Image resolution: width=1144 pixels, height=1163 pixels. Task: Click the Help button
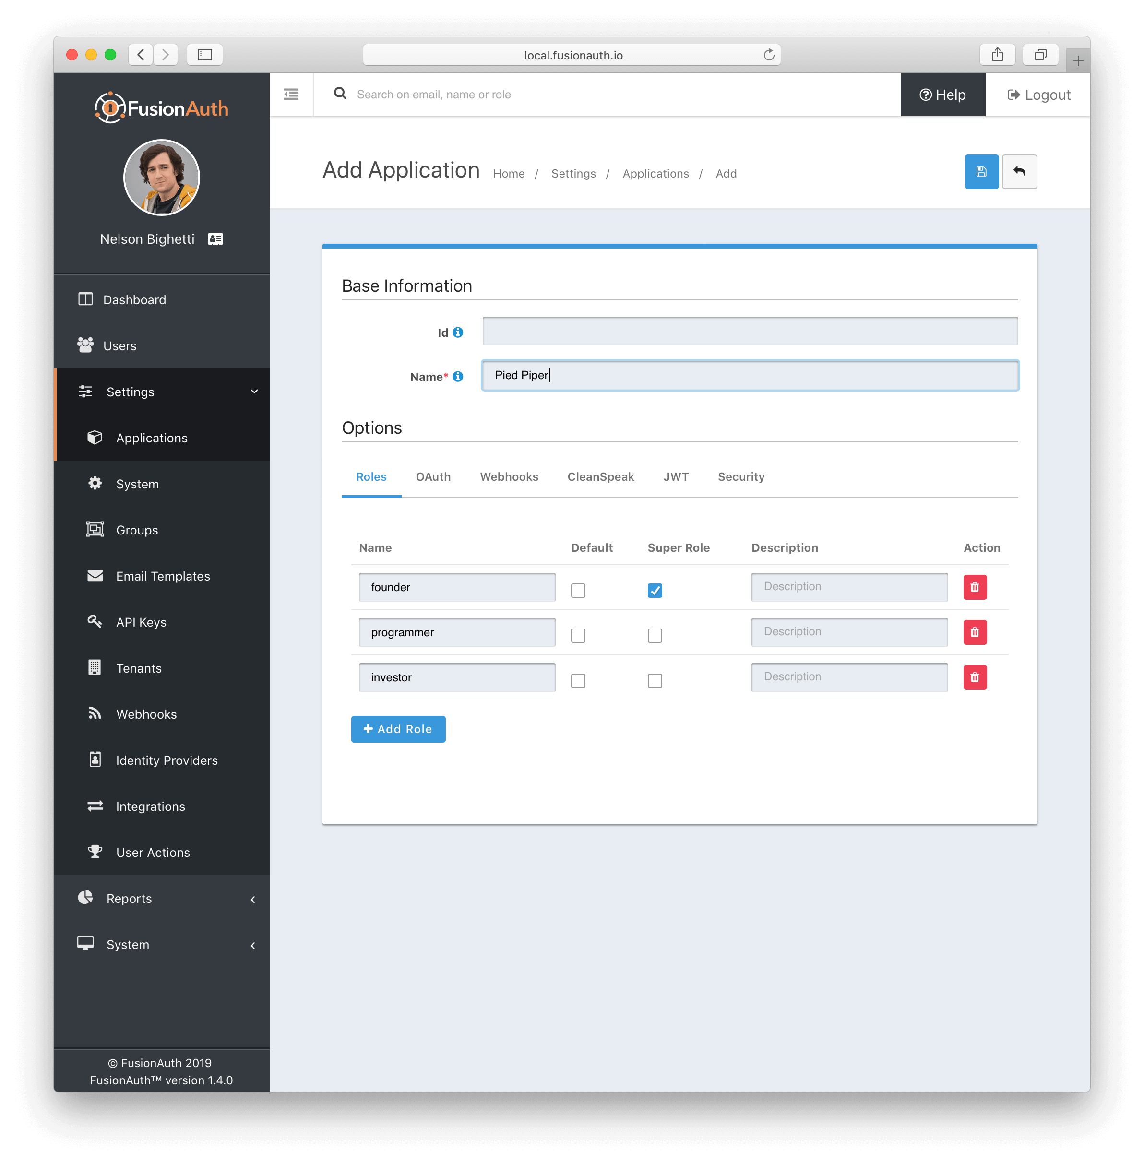pyautogui.click(x=943, y=95)
